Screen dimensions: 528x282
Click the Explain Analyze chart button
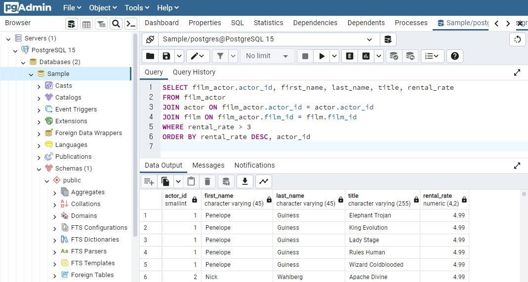click(366, 56)
